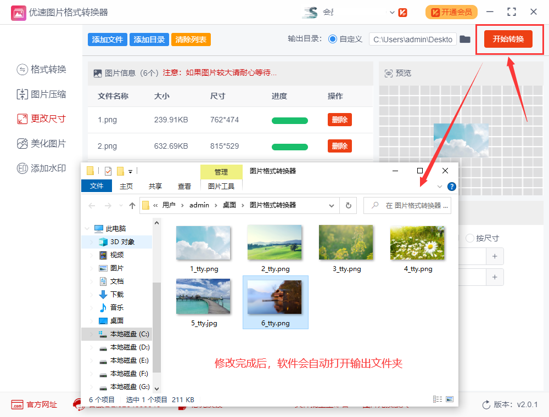Open the Explorer 查看 ribbon tab
Viewport: 549px width, 417px height.
click(x=184, y=186)
